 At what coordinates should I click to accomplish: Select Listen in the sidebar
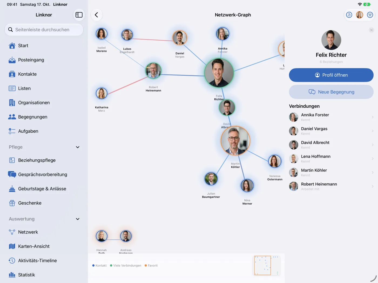click(x=44, y=88)
